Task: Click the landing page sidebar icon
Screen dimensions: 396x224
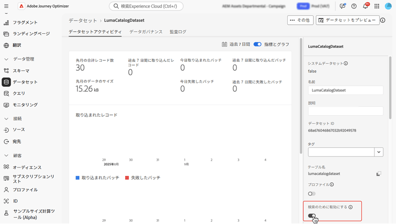Action: 6,34
